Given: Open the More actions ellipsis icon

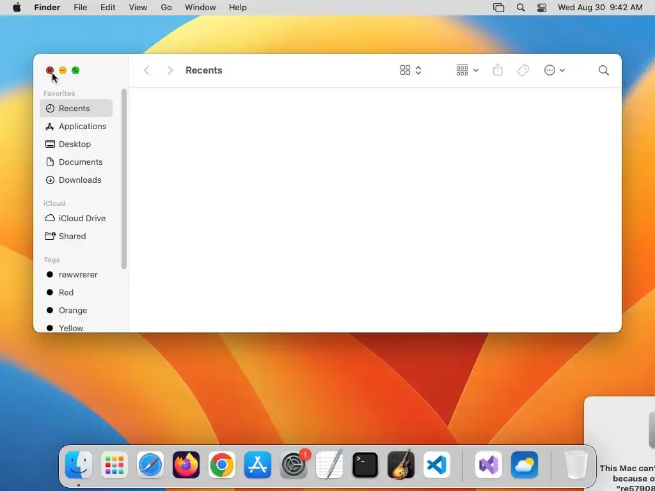Looking at the screenshot, I should (549, 70).
